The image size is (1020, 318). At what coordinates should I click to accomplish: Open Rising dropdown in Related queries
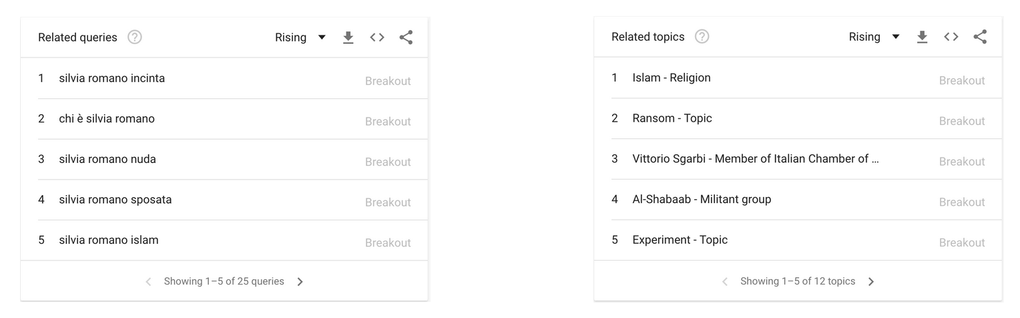click(x=300, y=37)
